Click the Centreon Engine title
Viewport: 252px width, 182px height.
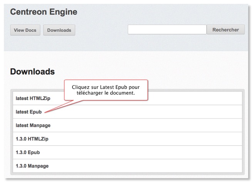click(x=44, y=12)
